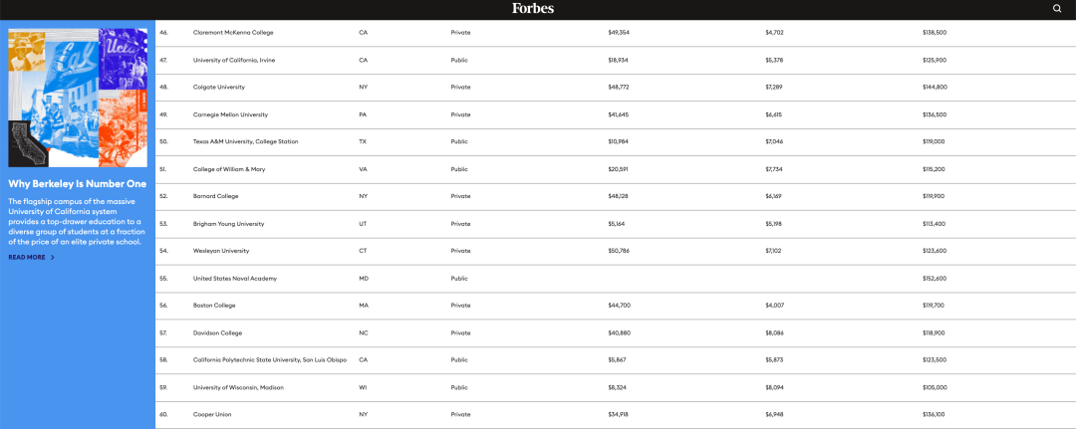The image size is (1076, 429).
Task: Click Wesleyan University name
Action: coord(221,251)
